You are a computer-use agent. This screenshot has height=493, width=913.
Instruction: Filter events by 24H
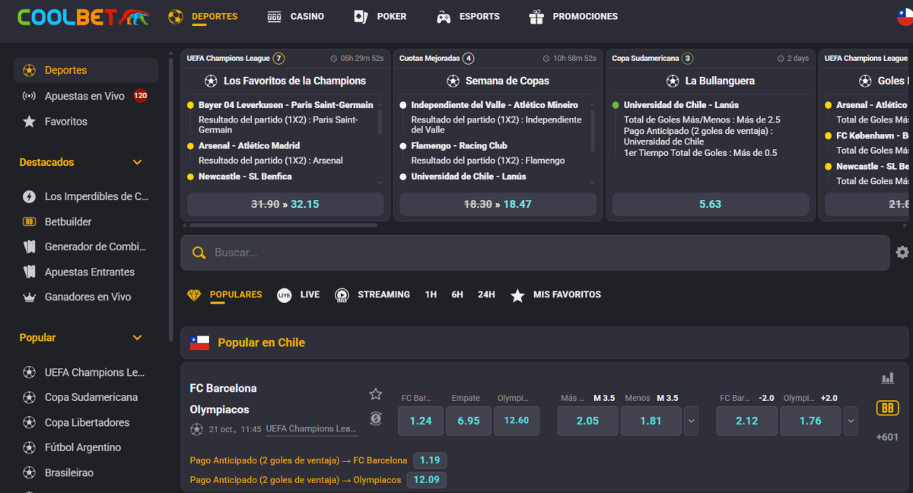click(486, 294)
